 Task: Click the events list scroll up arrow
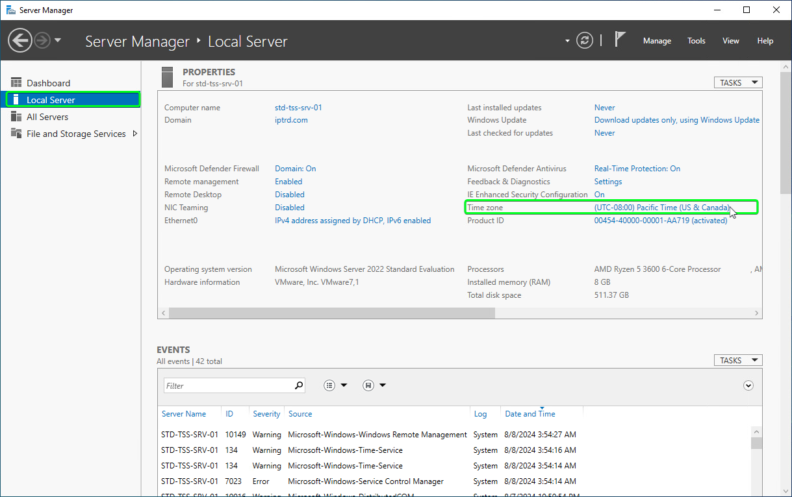[757, 431]
